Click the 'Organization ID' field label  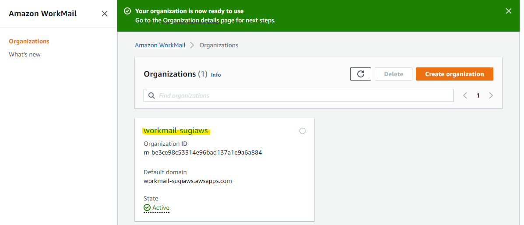point(165,144)
